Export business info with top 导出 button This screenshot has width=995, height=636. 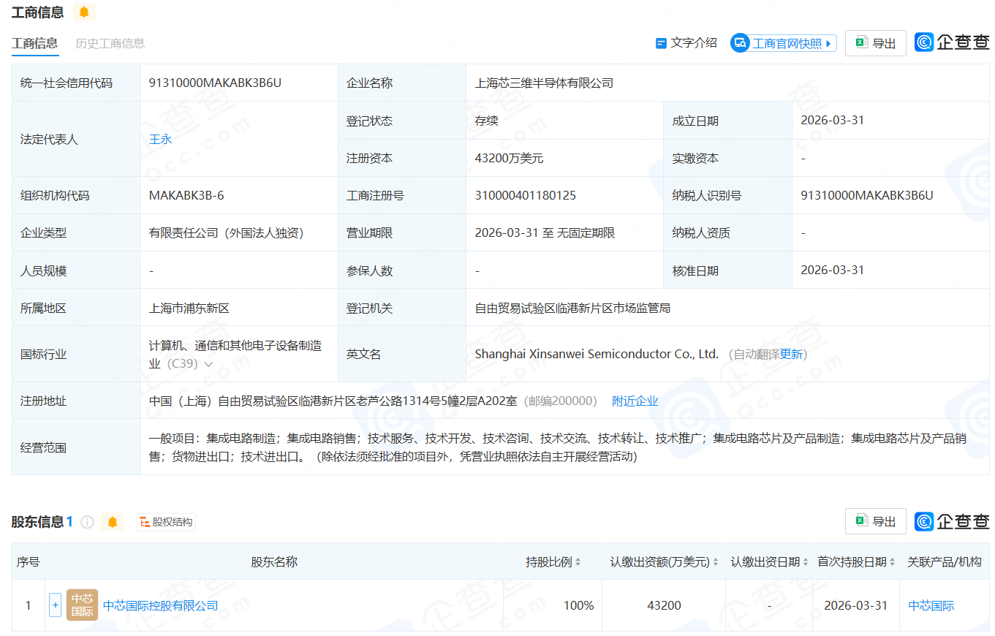coord(875,43)
